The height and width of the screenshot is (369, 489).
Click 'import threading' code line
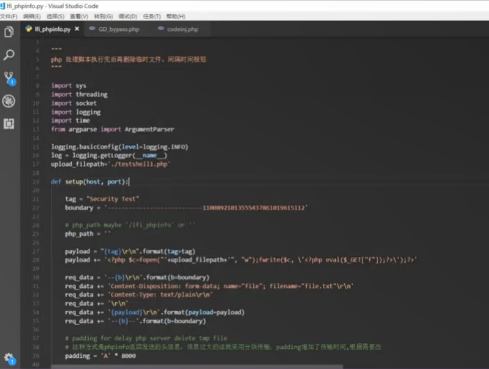[79, 94]
